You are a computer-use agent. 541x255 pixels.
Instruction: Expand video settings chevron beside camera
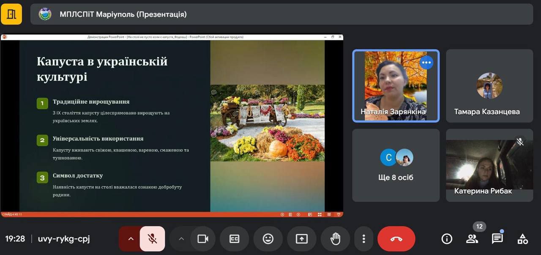pyautogui.click(x=181, y=239)
